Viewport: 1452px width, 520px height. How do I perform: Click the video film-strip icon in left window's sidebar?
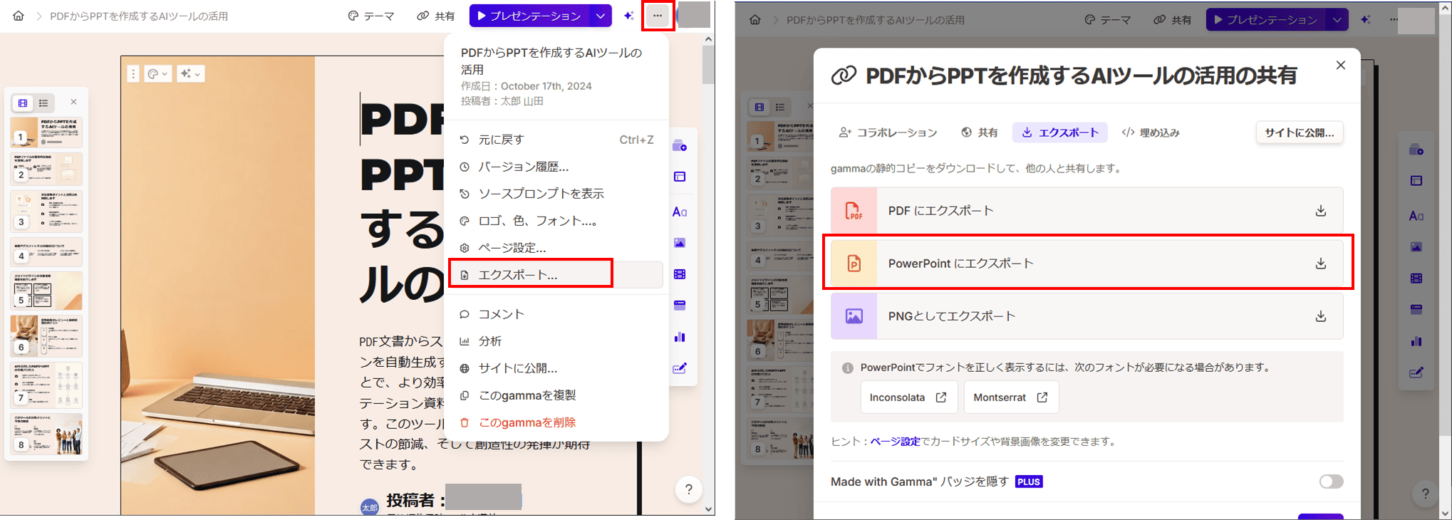coord(680,274)
